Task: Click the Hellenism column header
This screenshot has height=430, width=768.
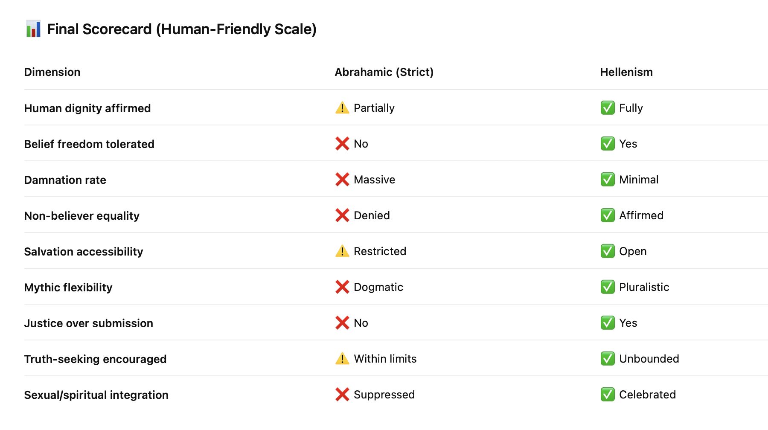Action: point(626,72)
